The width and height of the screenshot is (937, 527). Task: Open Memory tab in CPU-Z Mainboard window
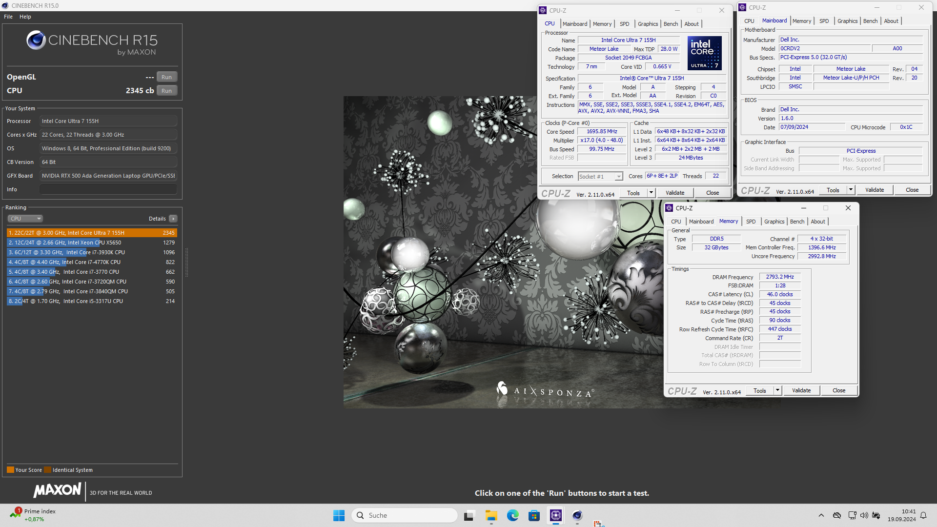[x=802, y=21]
